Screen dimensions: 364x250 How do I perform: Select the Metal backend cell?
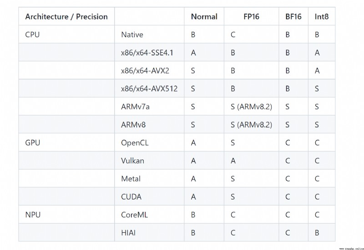click(x=149, y=179)
